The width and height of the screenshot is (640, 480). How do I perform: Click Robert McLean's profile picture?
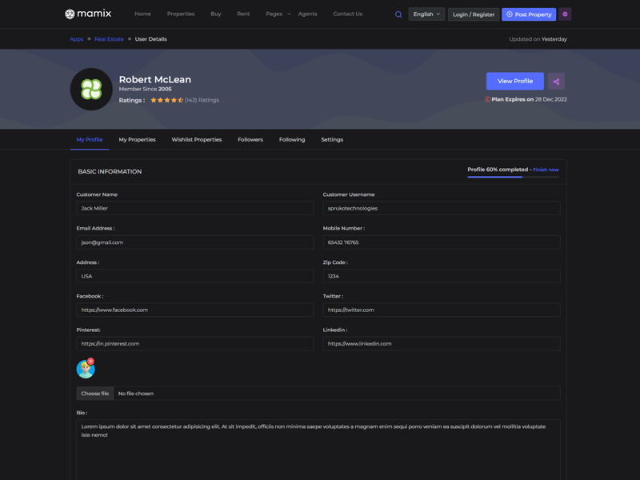pyautogui.click(x=91, y=89)
